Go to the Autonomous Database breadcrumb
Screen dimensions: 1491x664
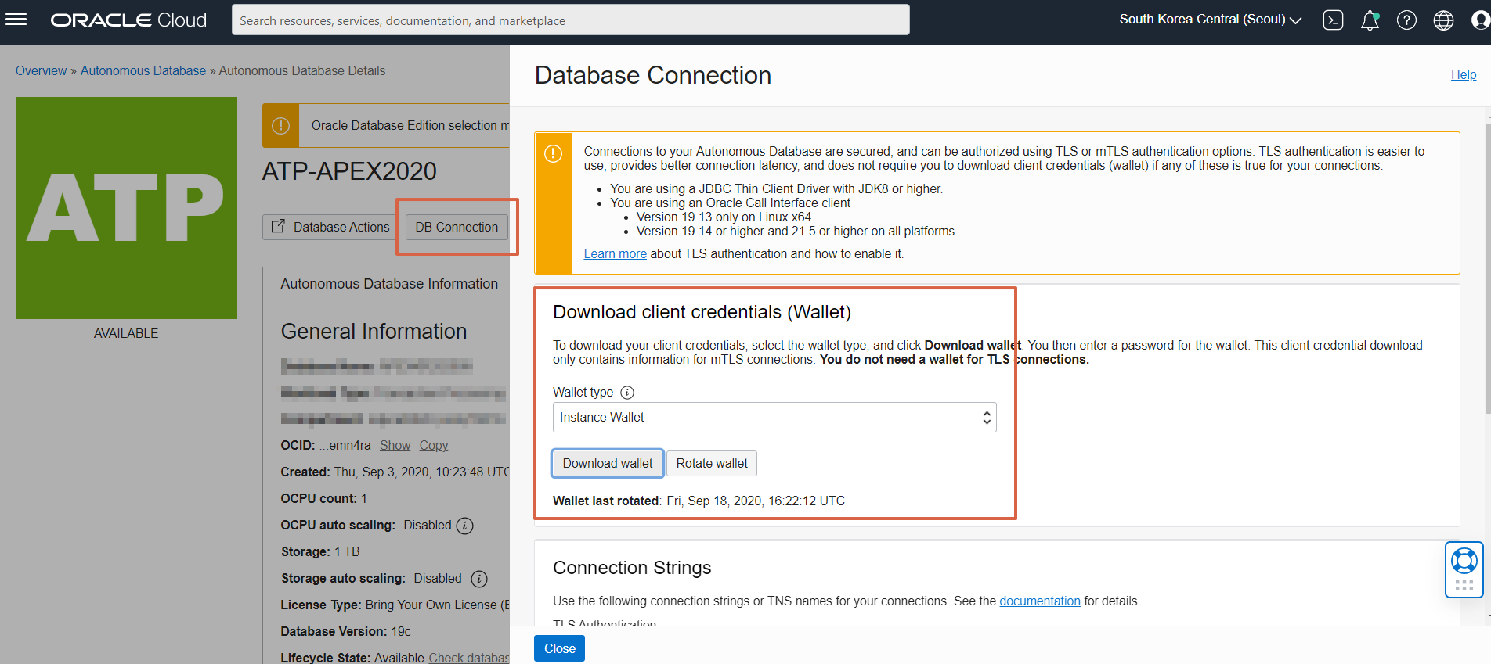[x=143, y=71]
